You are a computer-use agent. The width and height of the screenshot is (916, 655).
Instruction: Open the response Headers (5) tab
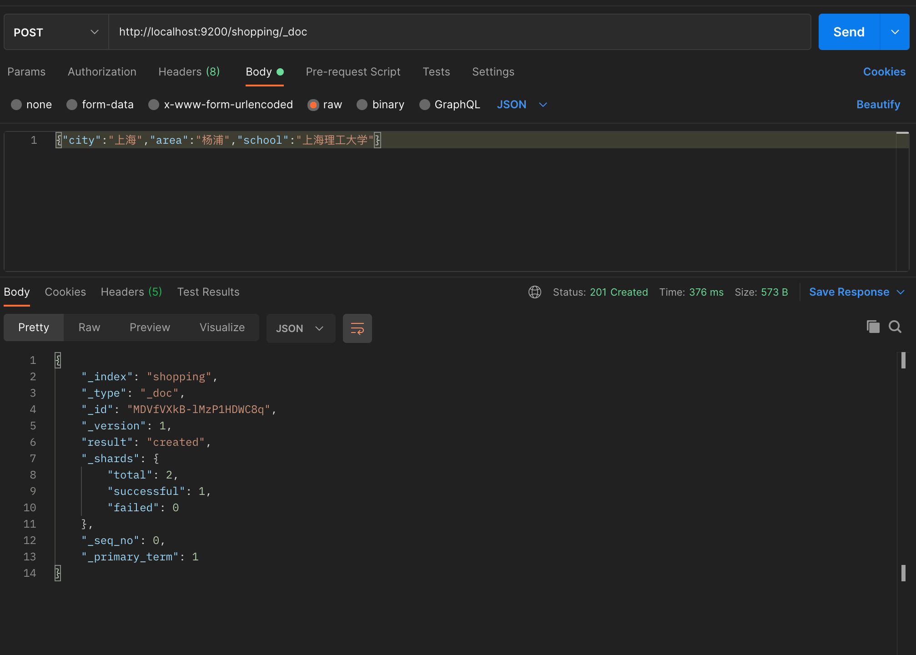131,292
